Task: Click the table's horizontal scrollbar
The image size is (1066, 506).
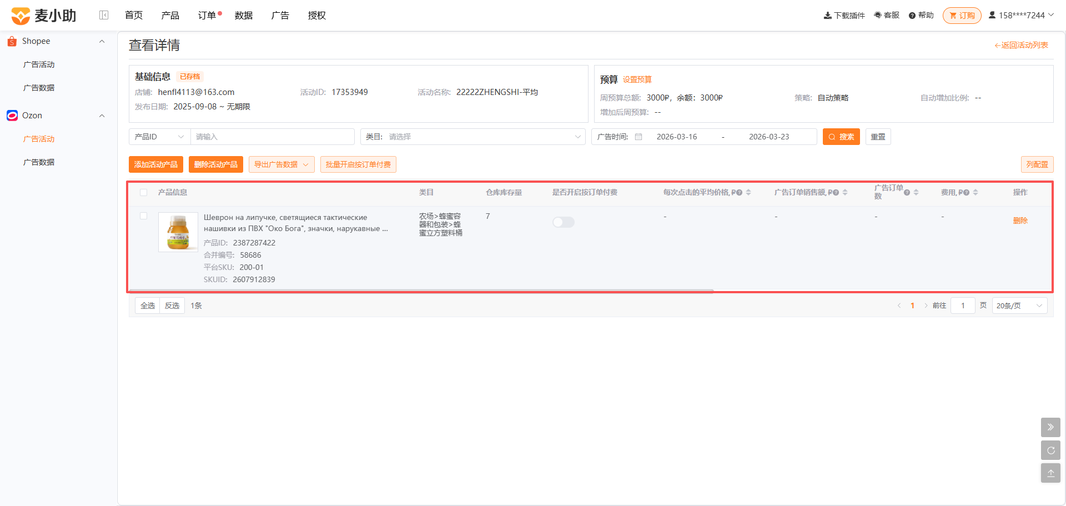Action: (421, 290)
